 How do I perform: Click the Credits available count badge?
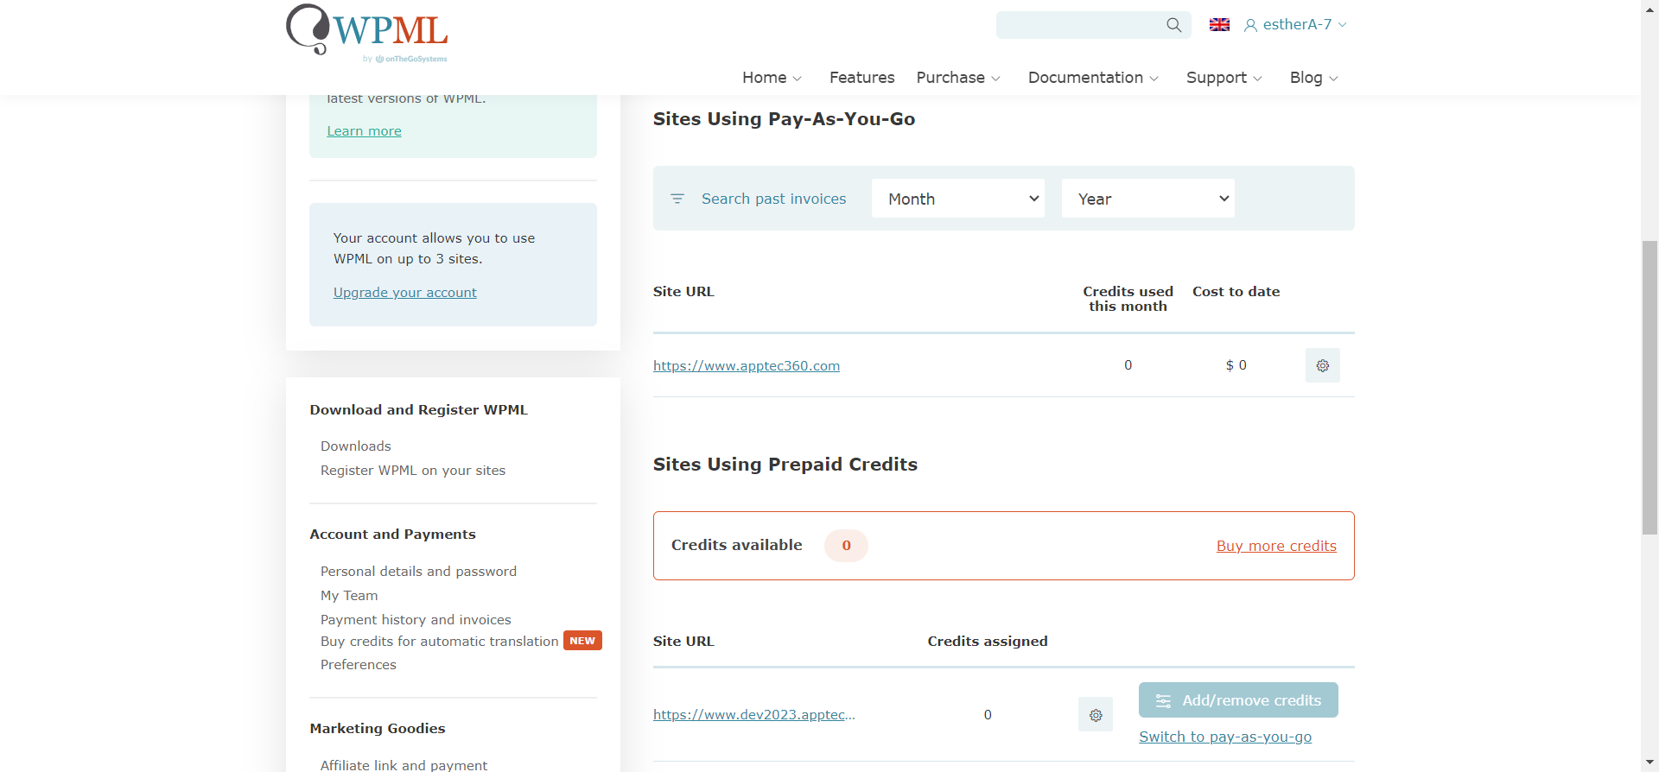click(846, 546)
